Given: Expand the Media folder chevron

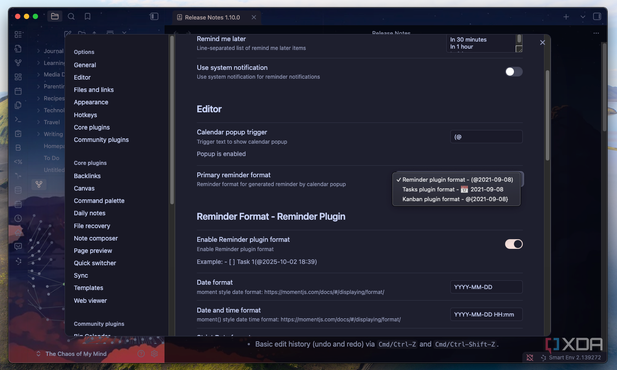Looking at the screenshot, I should pos(38,75).
